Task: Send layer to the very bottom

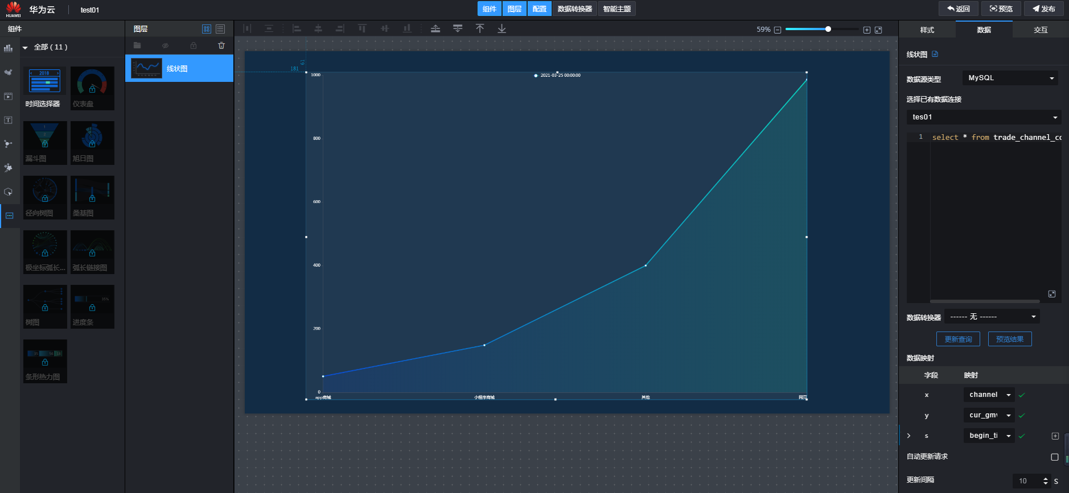Action: (501, 28)
